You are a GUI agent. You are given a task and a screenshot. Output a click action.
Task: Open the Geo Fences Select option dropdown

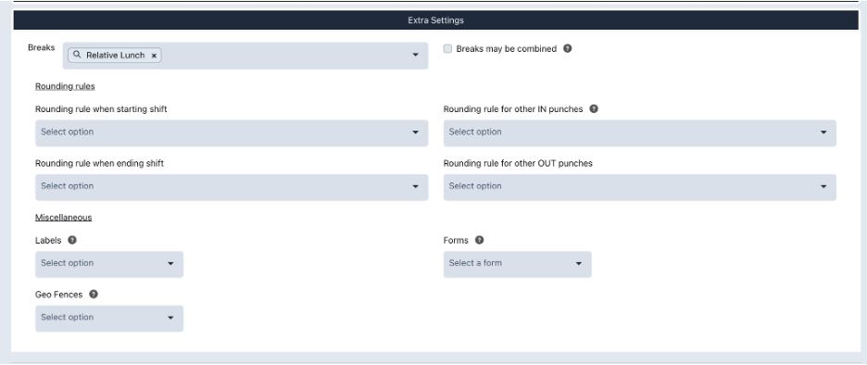(109, 318)
